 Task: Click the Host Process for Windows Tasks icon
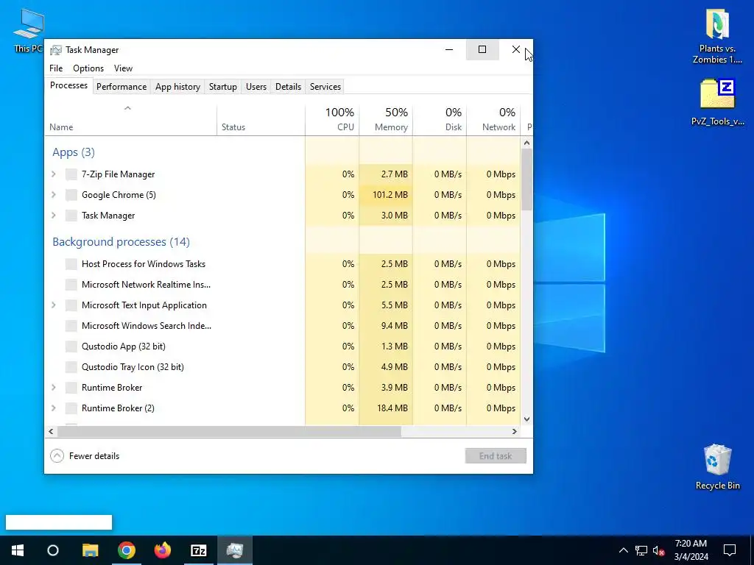71,264
